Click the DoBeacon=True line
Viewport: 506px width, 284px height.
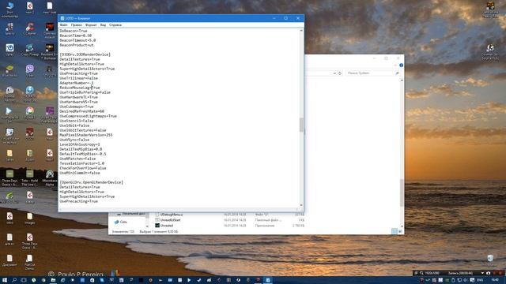(74, 31)
